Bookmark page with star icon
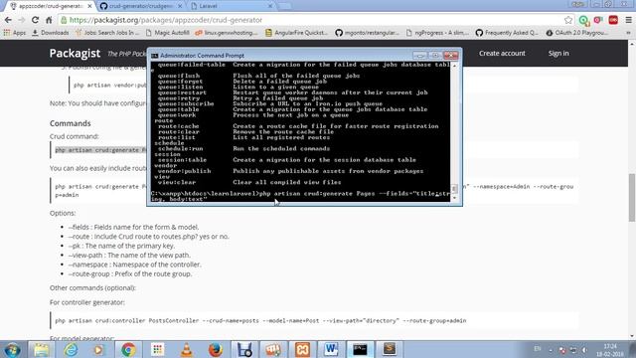This screenshot has width=636, height=358. pos(568,20)
